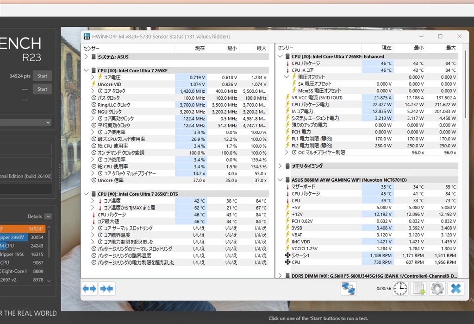This screenshot has width=474, height=324.
Task: Expand the OC マルチプライヤー制限 row
Action: tap(287, 152)
